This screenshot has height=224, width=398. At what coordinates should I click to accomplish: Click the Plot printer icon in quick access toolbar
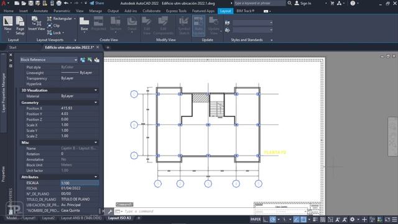pos(58,3)
